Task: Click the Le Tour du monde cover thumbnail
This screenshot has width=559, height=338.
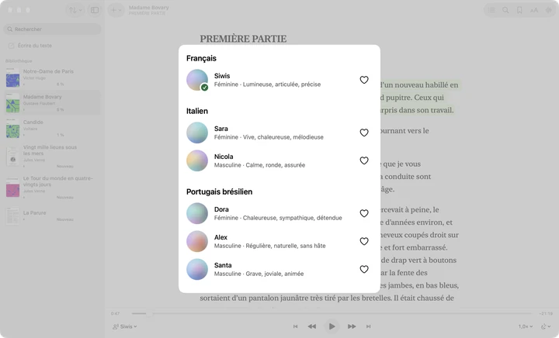Action: click(x=13, y=187)
